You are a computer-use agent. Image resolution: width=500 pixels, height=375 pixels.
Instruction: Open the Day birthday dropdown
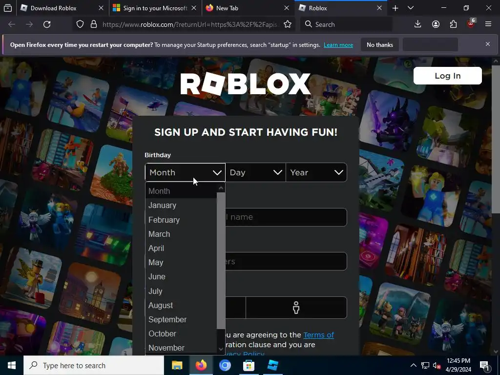pyautogui.click(x=255, y=172)
